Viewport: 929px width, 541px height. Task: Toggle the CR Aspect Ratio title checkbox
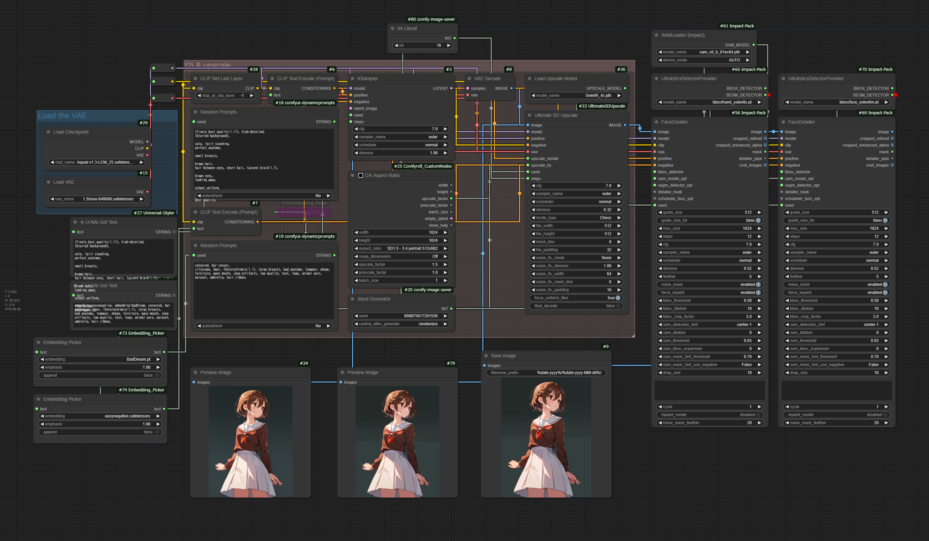click(x=360, y=175)
